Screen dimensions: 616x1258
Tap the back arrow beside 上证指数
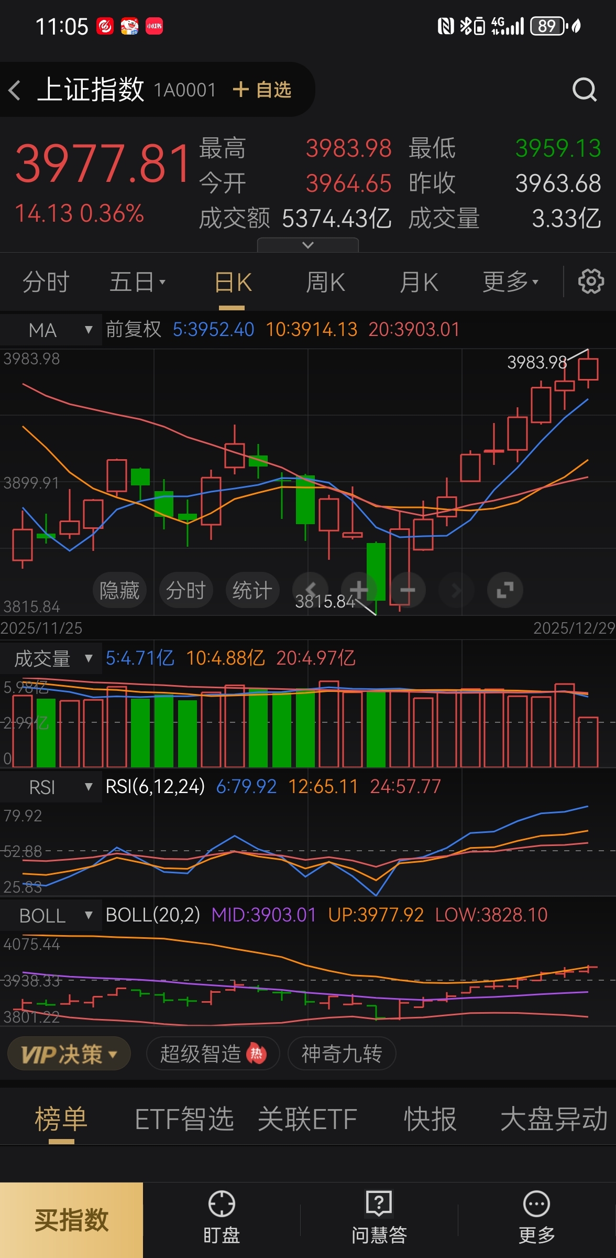pyautogui.click(x=15, y=90)
